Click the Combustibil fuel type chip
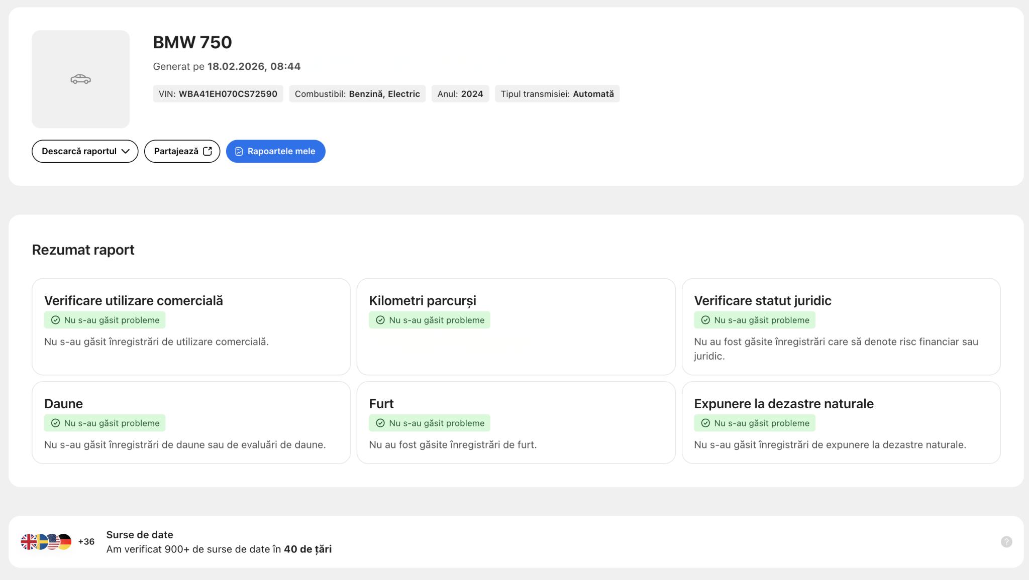 tap(357, 94)
